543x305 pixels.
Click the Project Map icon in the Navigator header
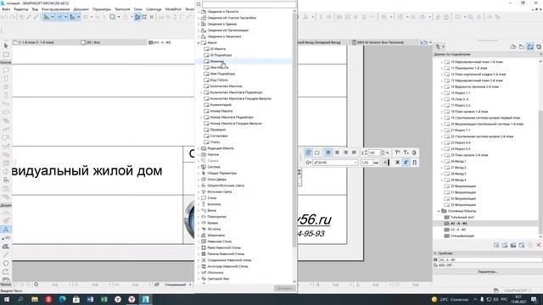point(513,47)
